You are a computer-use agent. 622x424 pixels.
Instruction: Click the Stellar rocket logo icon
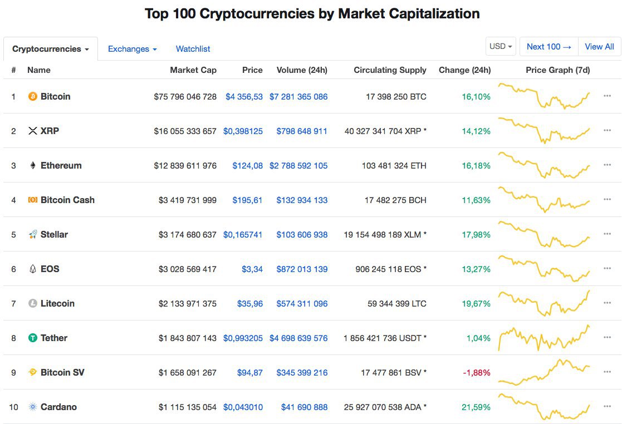[33, 234]
